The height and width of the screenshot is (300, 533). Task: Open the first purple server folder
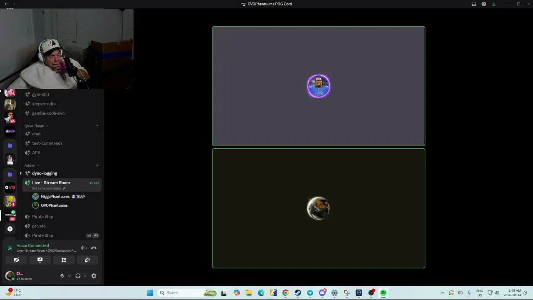(x=10, y=145)
